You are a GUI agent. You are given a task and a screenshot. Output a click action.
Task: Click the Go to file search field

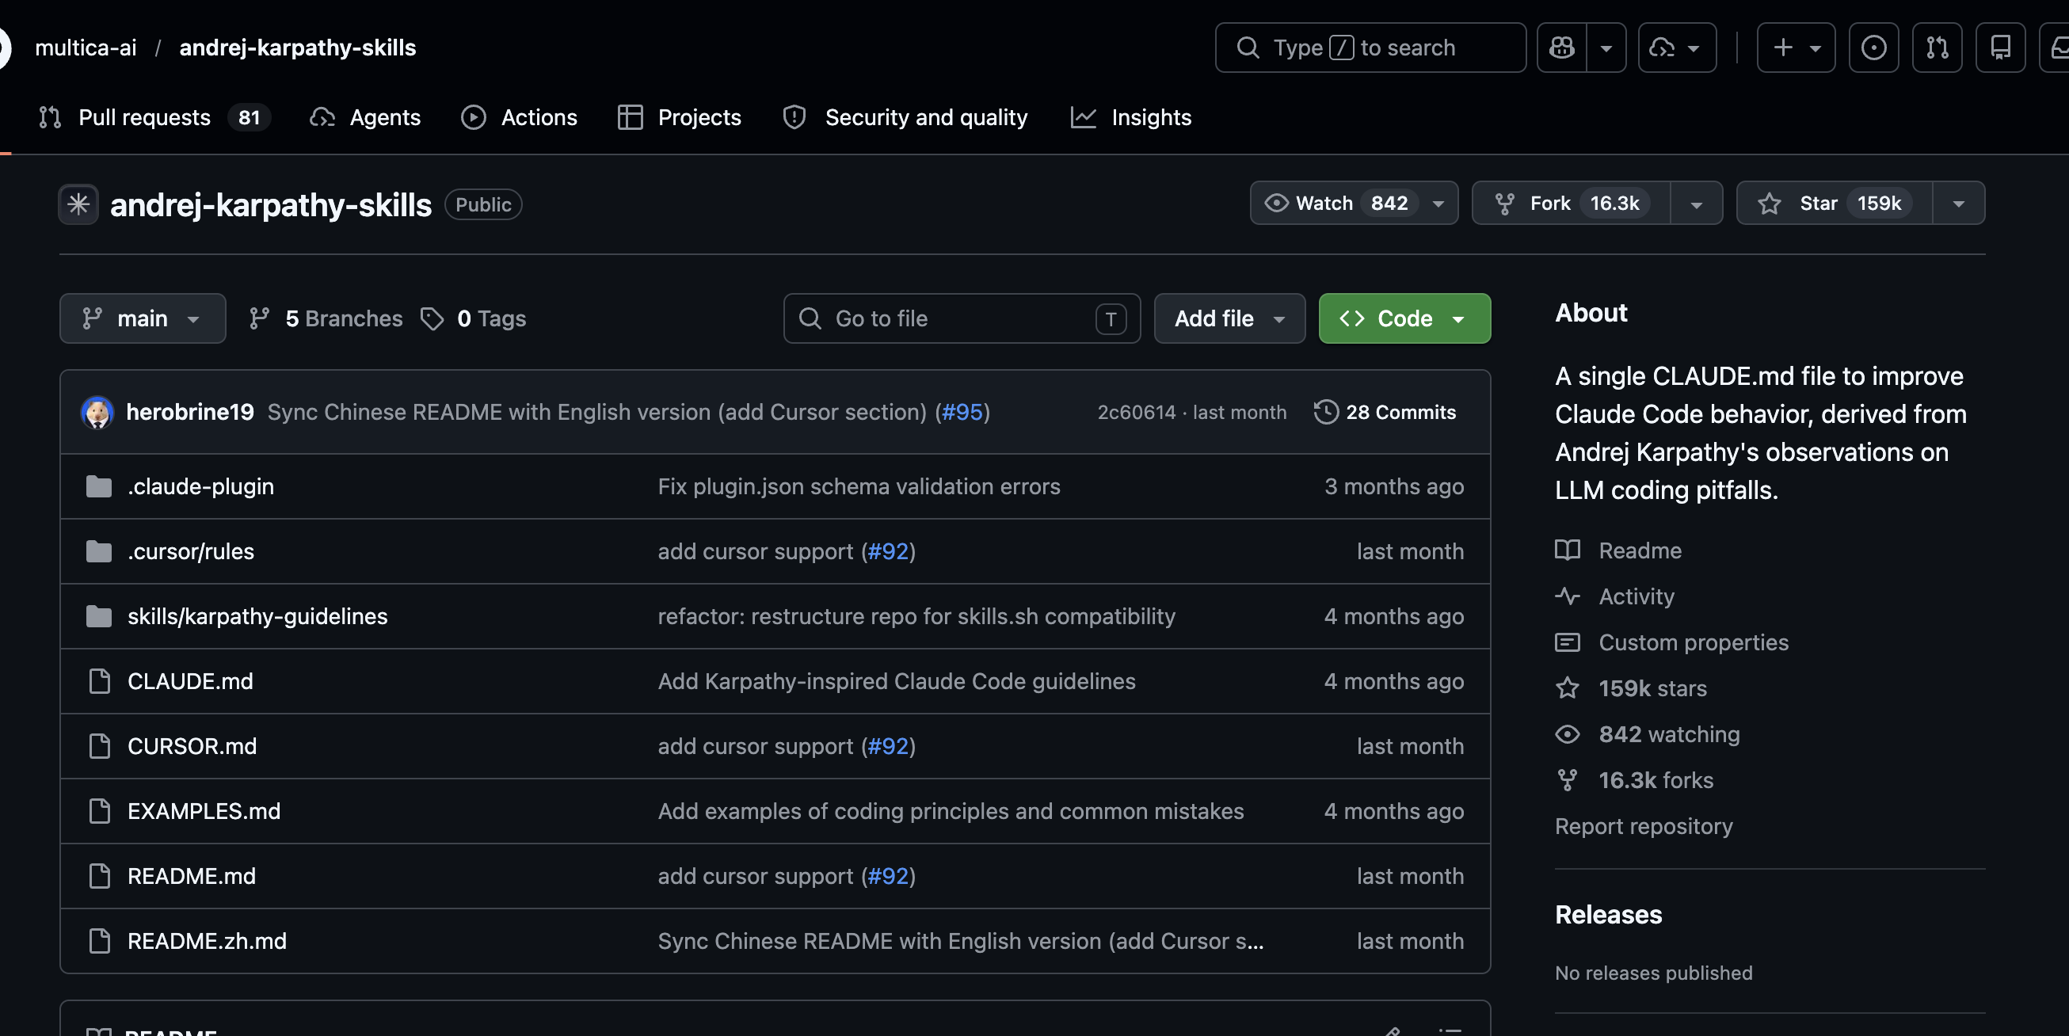962,319
